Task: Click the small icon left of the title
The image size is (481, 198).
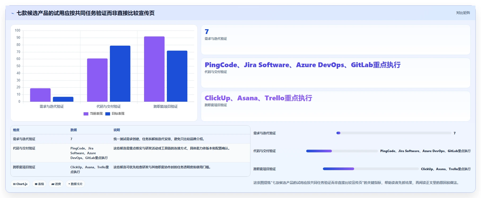Action: pyautogui.click(x=12, y=13)
